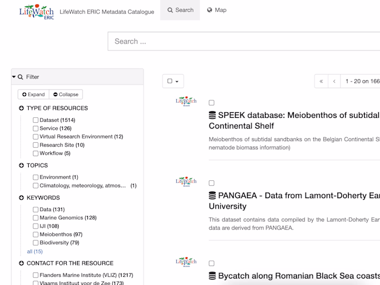This screenshot has height=285, width=380.
Task: Enable the Marine Genomics keyword filter
Action: 35,218
